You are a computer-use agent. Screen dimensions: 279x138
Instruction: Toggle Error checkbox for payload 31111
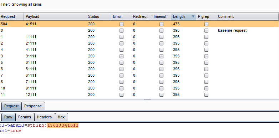[121, 56]
